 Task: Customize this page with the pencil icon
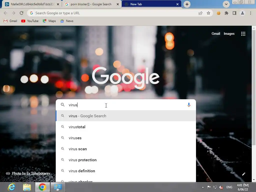click(243, 174)
